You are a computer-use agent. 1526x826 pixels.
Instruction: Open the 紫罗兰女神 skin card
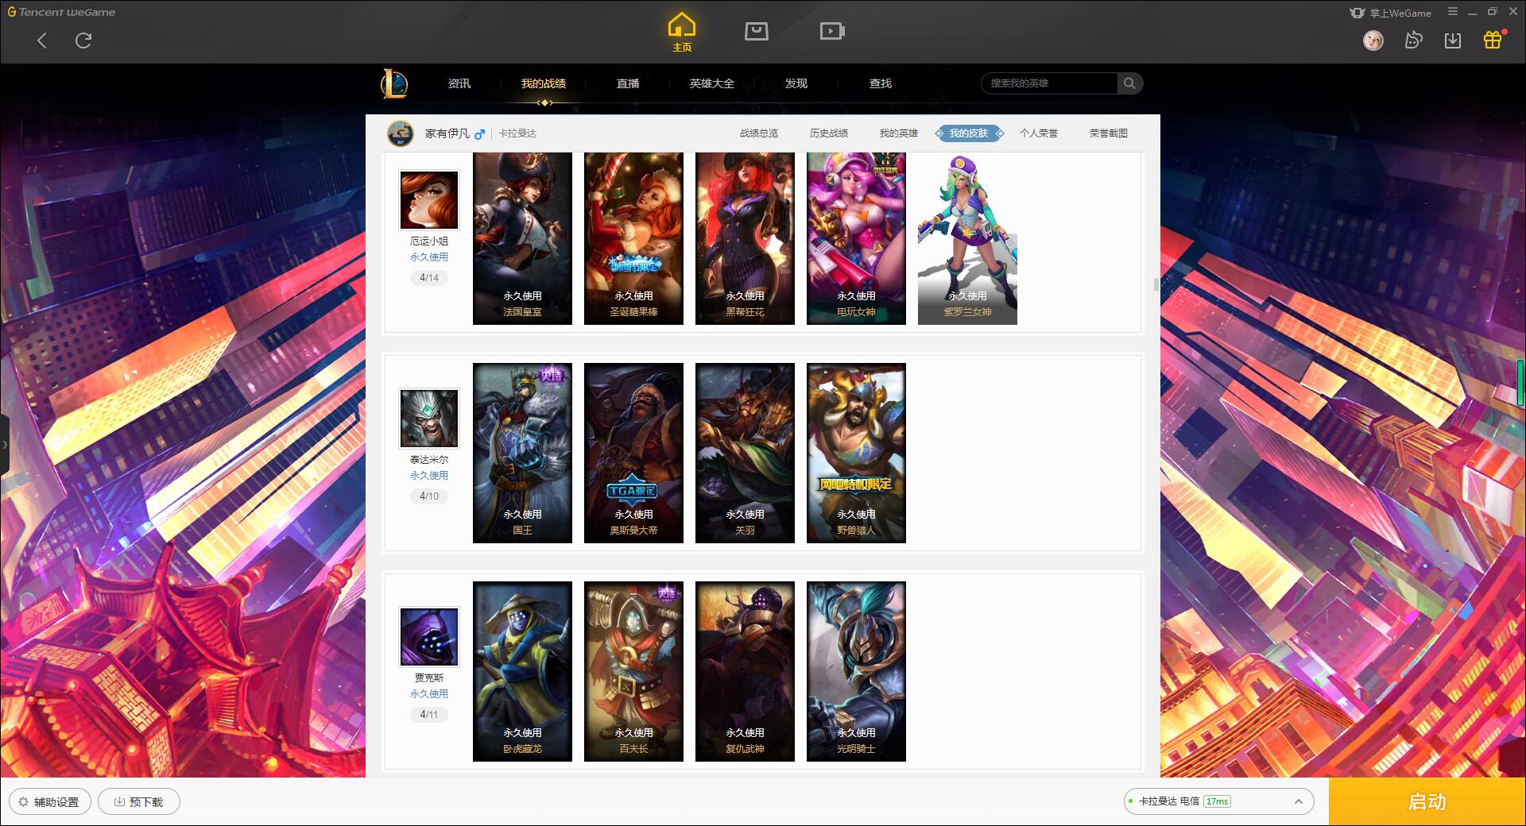(967, 238)
